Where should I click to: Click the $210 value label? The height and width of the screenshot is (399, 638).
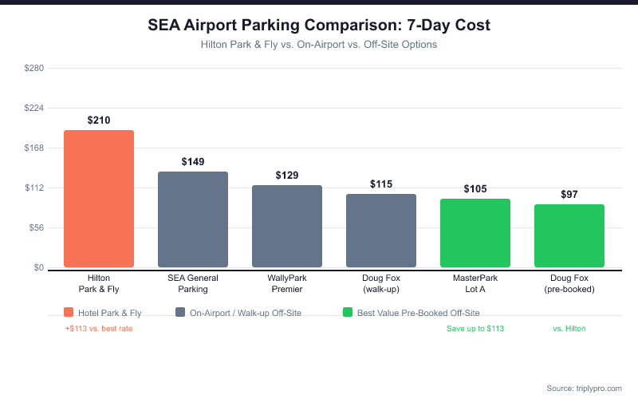[x=99, y=120]
